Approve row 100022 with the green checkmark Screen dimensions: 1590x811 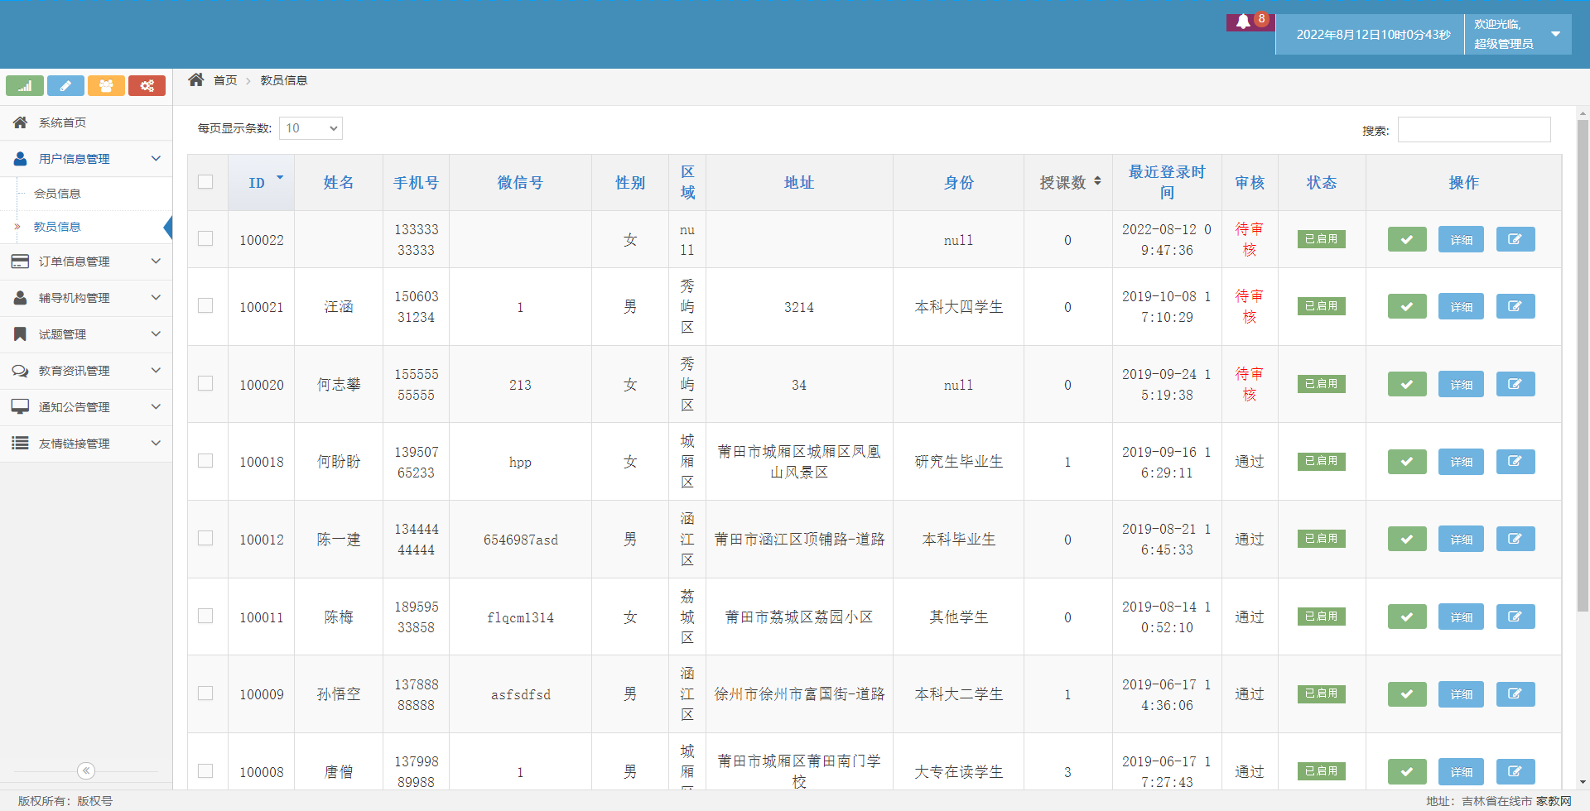[1407, 239]
